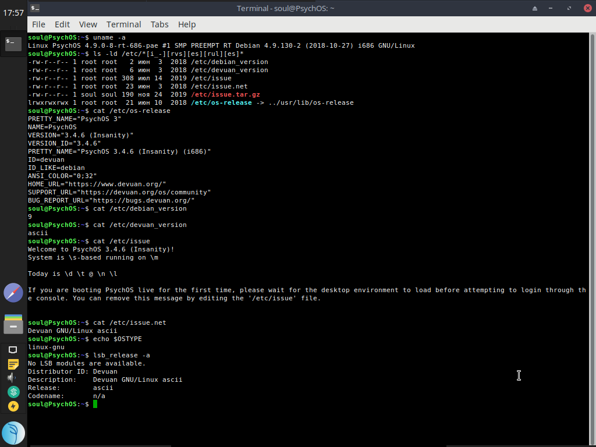Click 'ID_LIKE=debian' line
Viewport: 596px width, 447px height.
[x=56, y=168]
